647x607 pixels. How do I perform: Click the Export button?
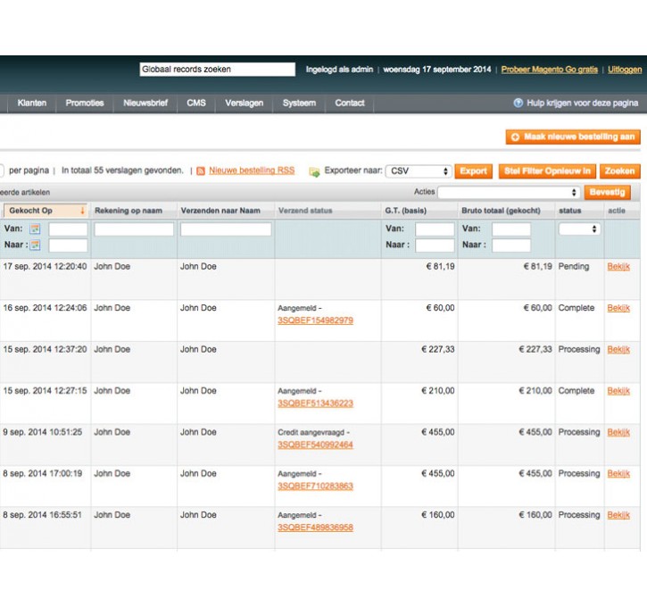(x=473, y=171)
